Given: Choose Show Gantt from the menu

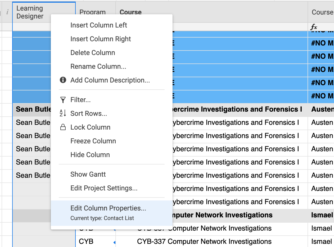Looking at the screenshot, I should (88, 174).
